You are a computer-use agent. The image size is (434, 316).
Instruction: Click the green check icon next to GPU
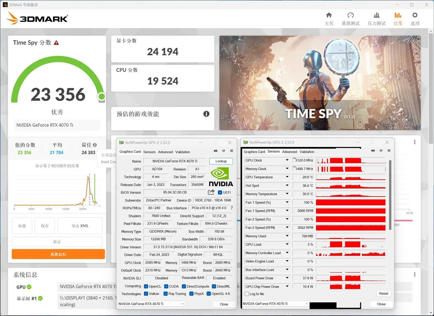(x=29, y=287)
